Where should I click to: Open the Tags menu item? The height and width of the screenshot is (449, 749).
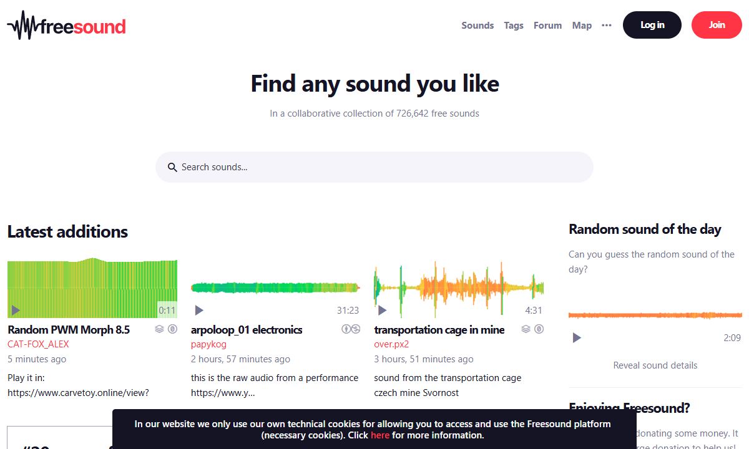point(514,26)
